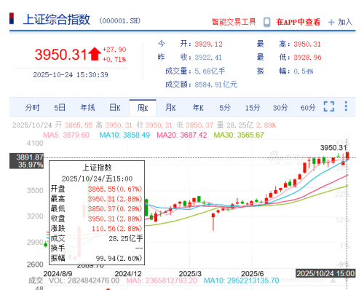The image size is (364, 290).
Task: Open the 30分 chart tab
Action: (x=280, y=107)
